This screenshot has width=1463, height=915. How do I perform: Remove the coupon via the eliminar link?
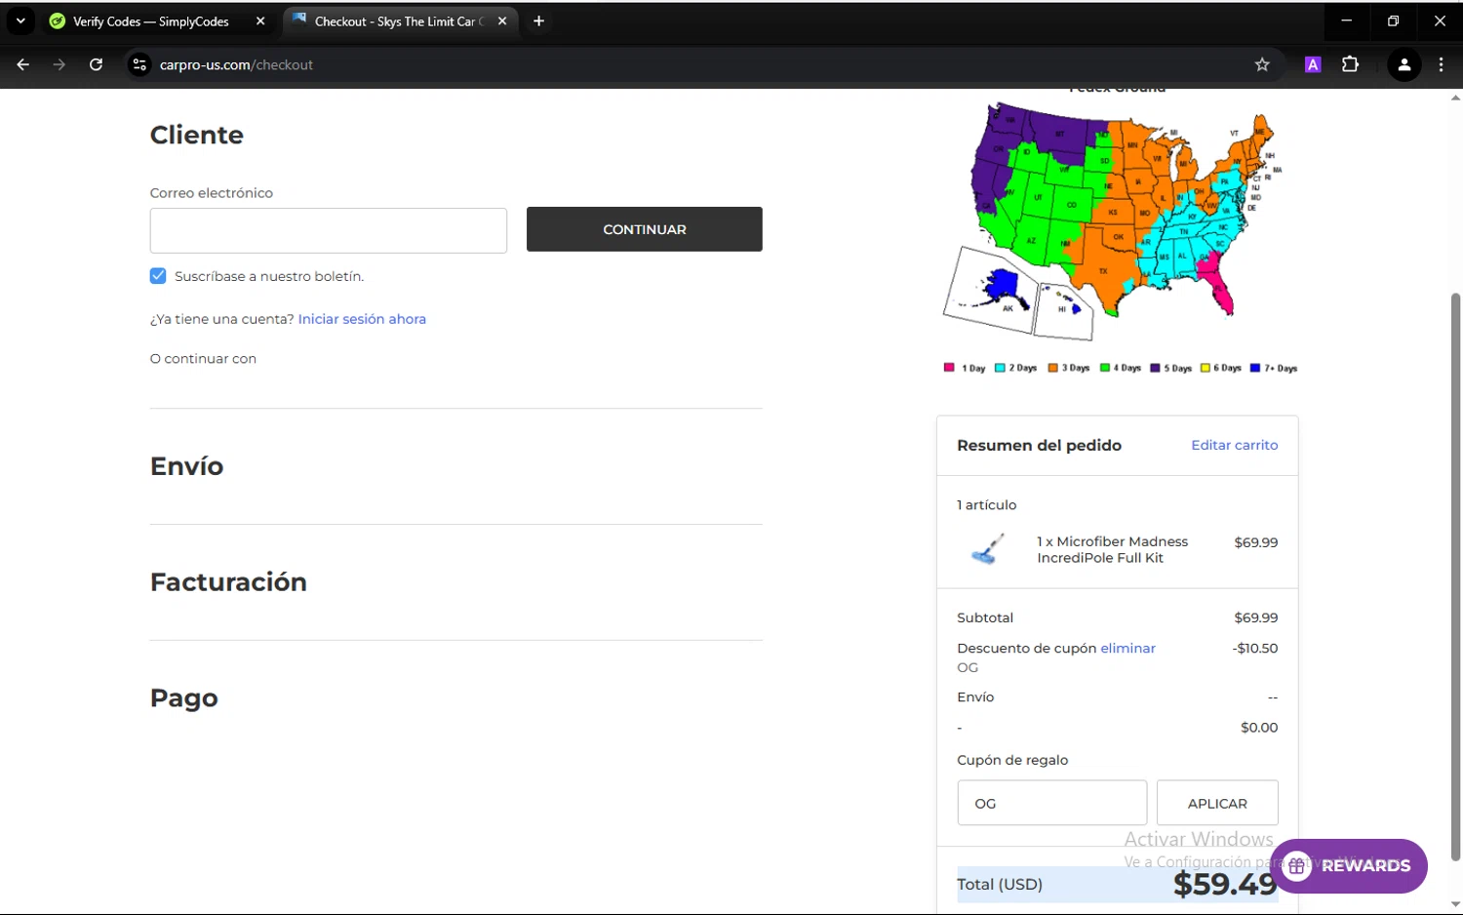pyautogui.click(x=1127, y=648)
